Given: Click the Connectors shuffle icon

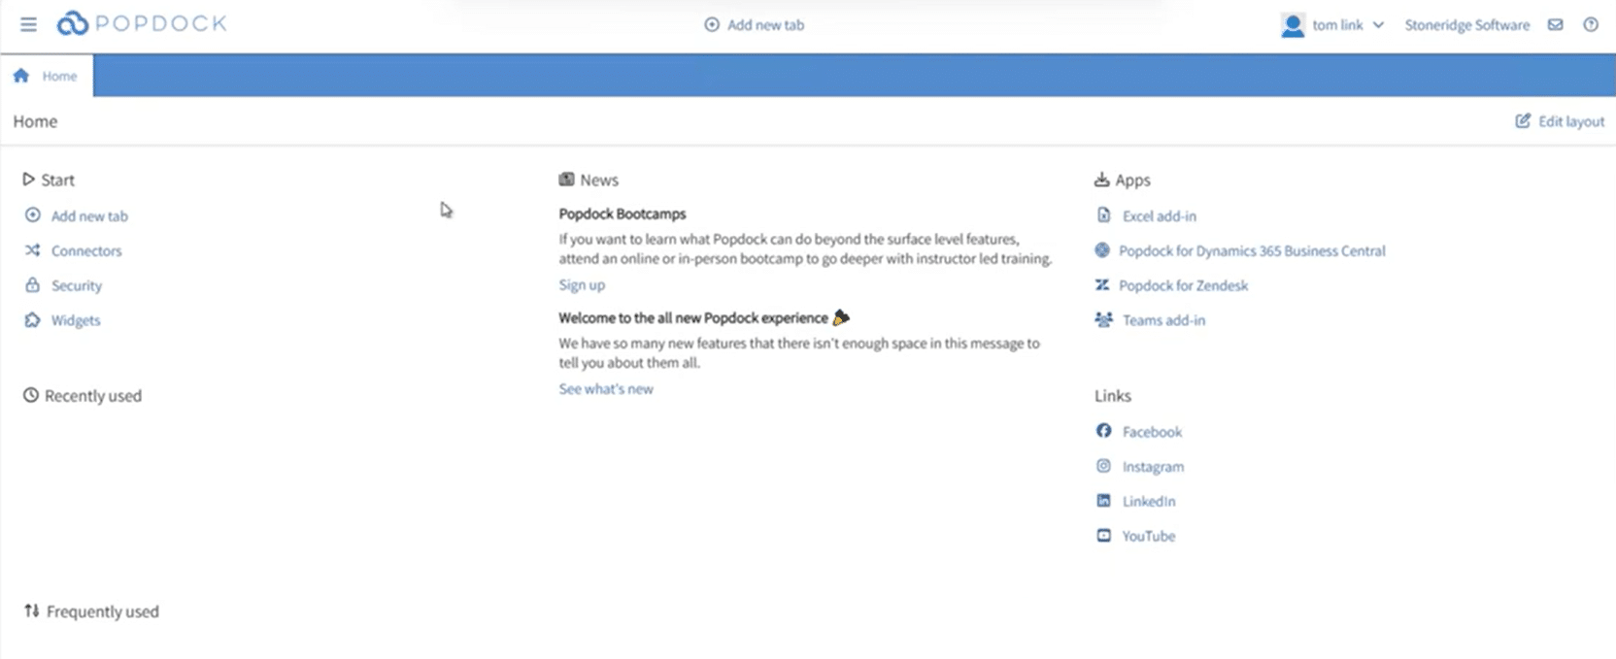Looking at the screenshot, I should point(32,250).
